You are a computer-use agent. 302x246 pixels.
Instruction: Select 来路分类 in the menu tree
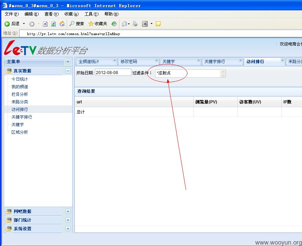click(20, 102)
